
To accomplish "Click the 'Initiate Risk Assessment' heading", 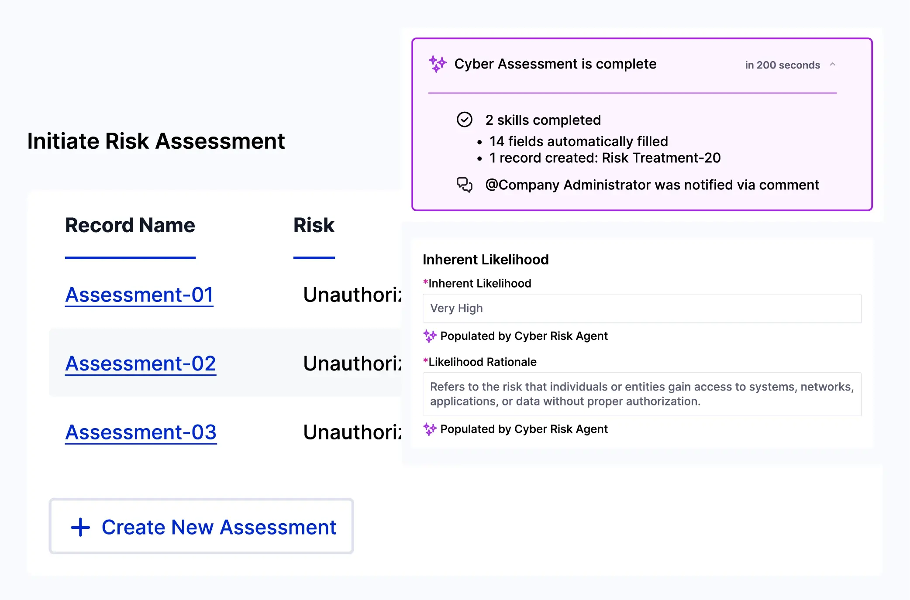I will tap(156, 141).
